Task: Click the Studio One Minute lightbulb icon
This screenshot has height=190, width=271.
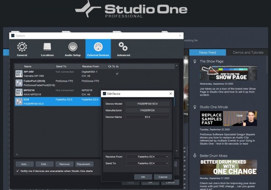Action: click(195, 107)
